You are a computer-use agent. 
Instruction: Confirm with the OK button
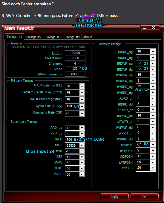coord(144,197)
